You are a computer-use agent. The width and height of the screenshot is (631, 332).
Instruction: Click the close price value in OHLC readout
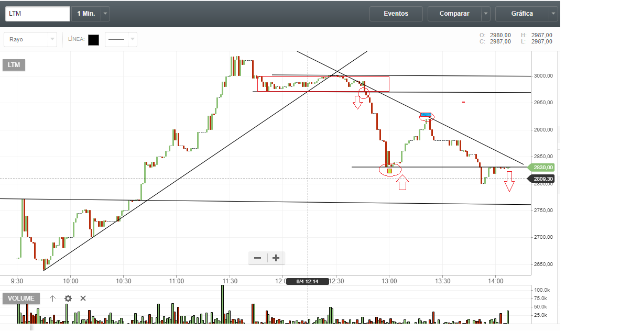pyautogui.click(x=501, y=42)
